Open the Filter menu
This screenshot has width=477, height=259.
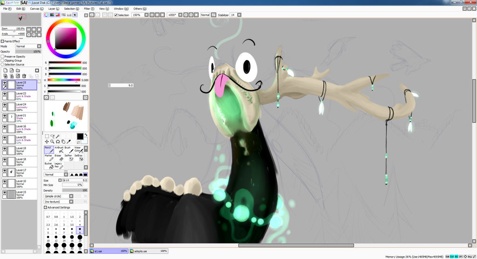(x=89, y=9)
